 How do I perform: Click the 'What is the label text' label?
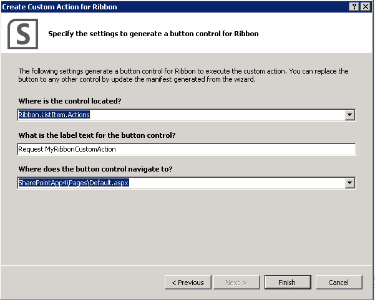coord(97,135)
